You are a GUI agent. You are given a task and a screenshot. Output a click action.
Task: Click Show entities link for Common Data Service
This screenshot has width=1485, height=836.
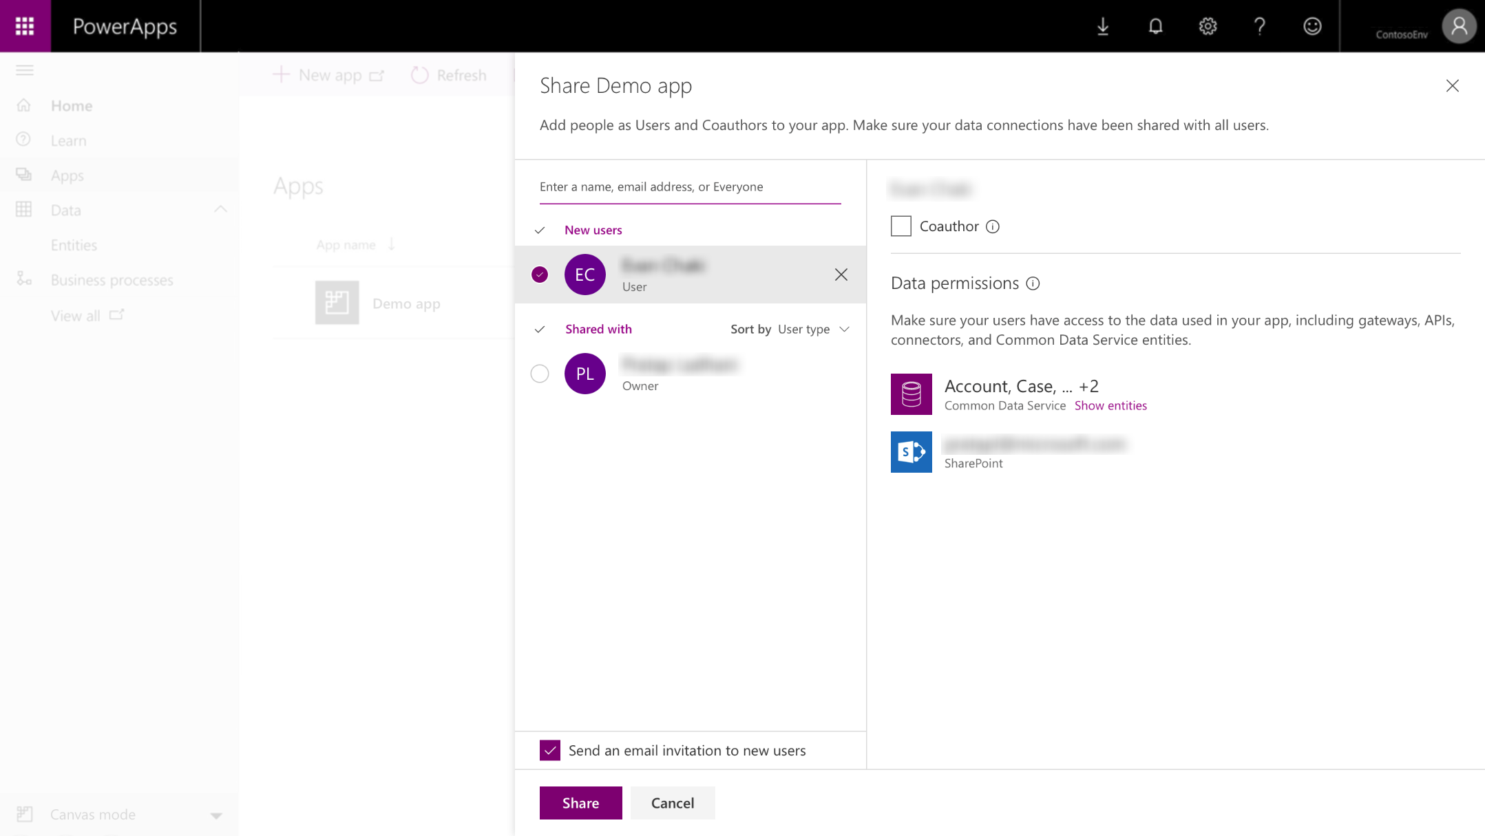(x=1110, y=405)
